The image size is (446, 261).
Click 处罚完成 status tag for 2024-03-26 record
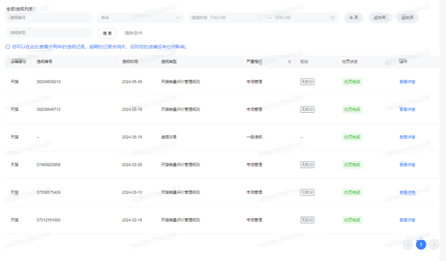click(352, 165)
